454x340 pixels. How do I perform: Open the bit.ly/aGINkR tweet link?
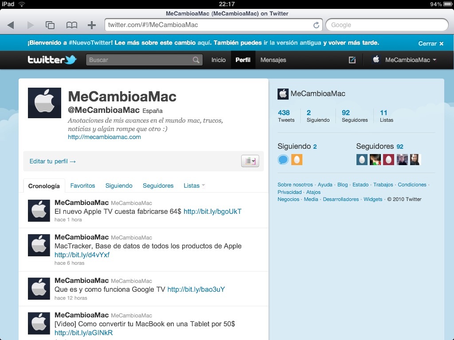(83, 333)
